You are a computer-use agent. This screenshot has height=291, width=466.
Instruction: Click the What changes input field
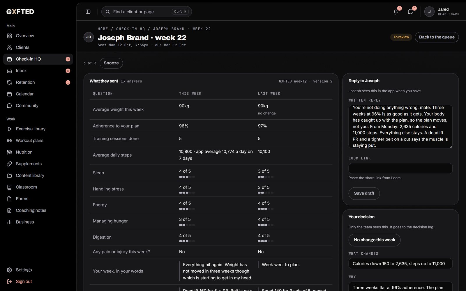[x=400, y=264]
